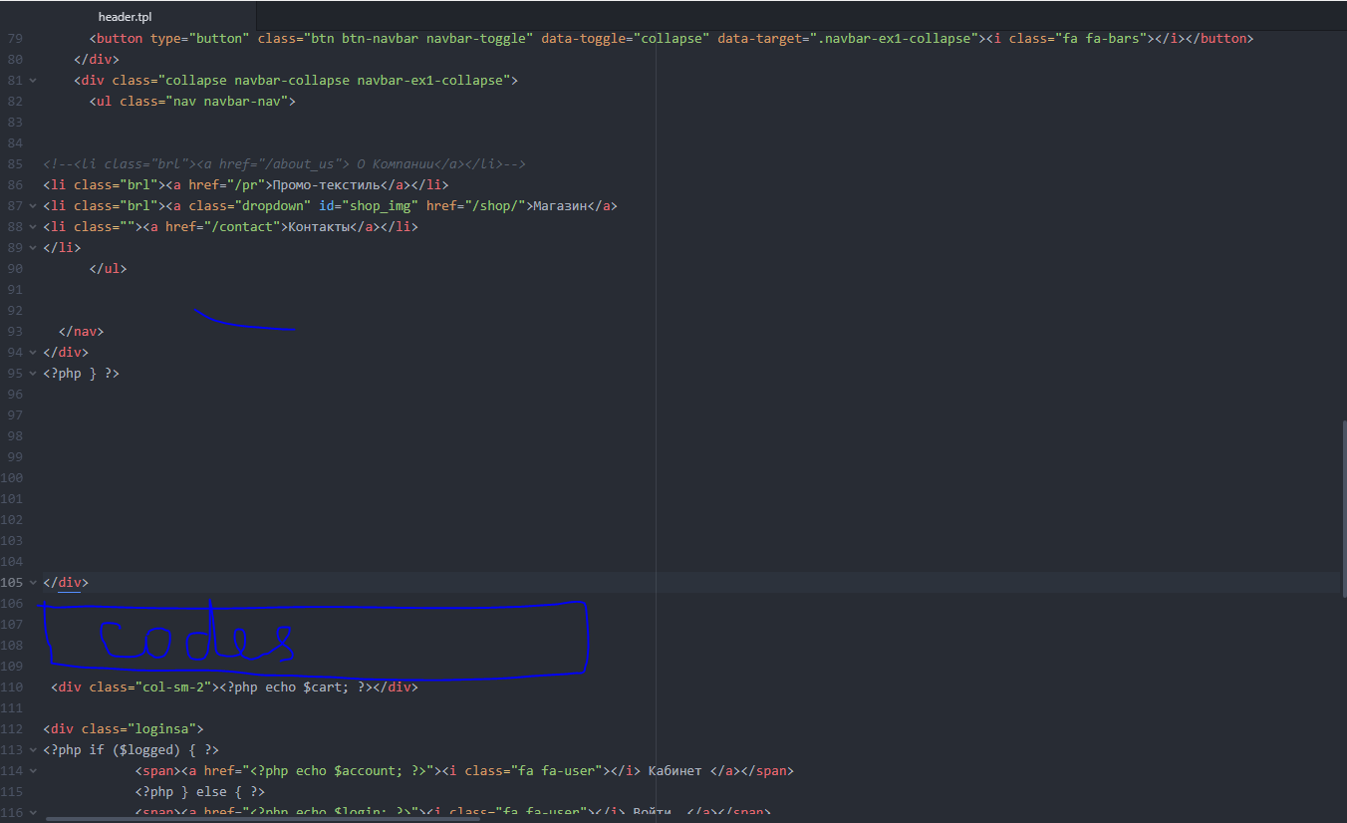Click the "nav navbar-nav" class string
This screenshot has height=823, width=1347.
(226, 101)
